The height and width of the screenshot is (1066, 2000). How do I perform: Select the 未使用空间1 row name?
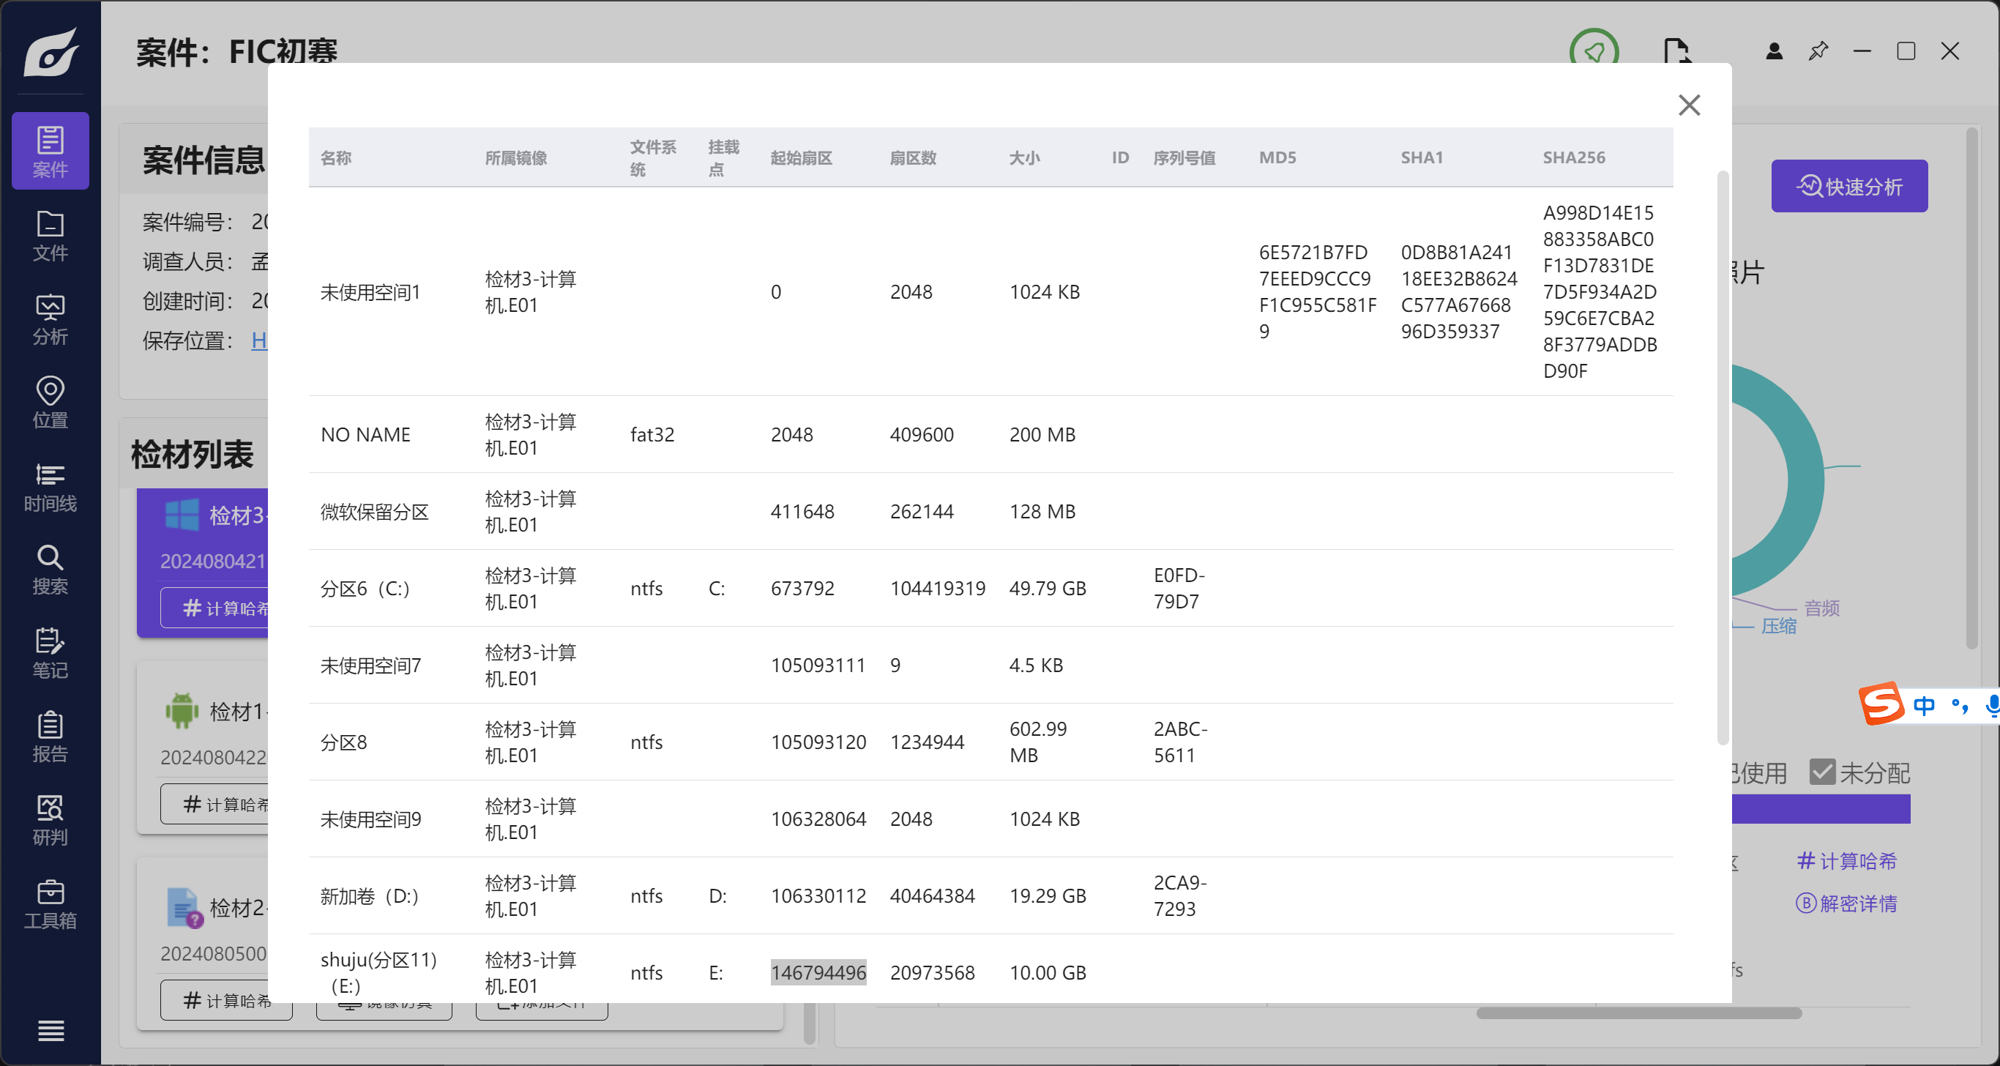(370, 292)
